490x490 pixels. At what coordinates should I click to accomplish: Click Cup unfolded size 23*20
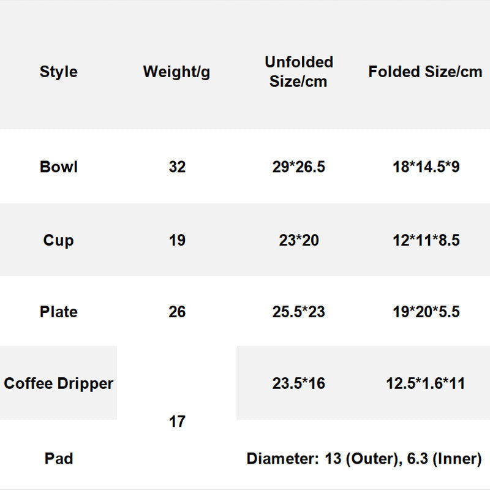coord(299,240)
